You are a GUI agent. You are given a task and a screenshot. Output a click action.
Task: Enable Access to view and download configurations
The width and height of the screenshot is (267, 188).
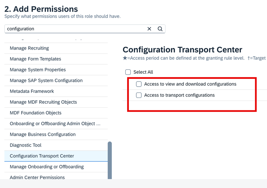[x=139, y=84]
